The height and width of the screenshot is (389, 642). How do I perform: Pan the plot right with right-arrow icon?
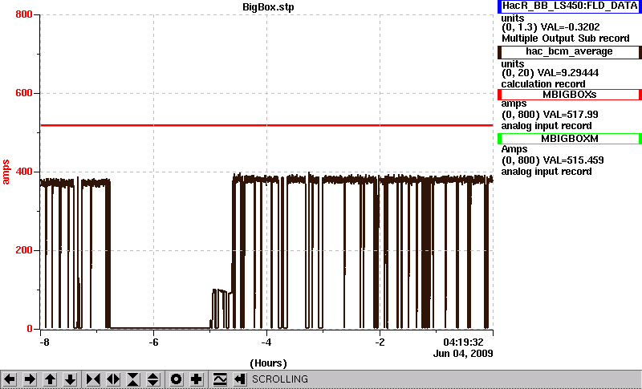[30, 379]
